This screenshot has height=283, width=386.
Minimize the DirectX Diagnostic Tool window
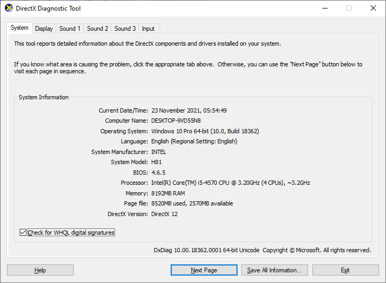[x=325, y=8]
